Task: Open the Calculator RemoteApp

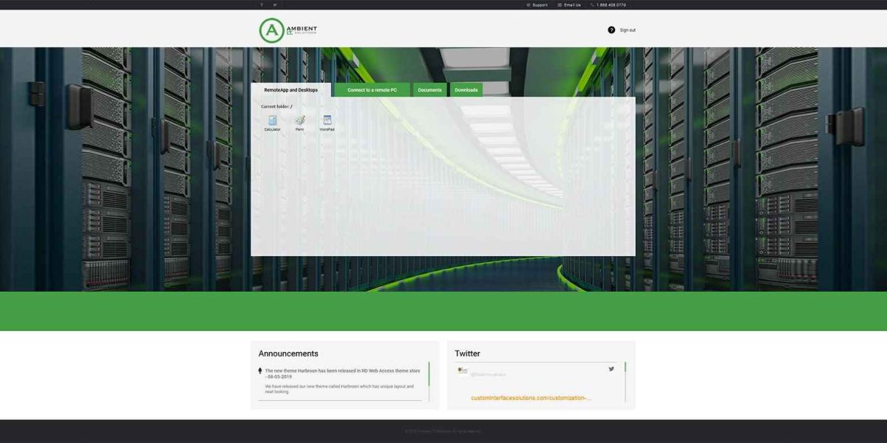Action: tap(272, 120)
